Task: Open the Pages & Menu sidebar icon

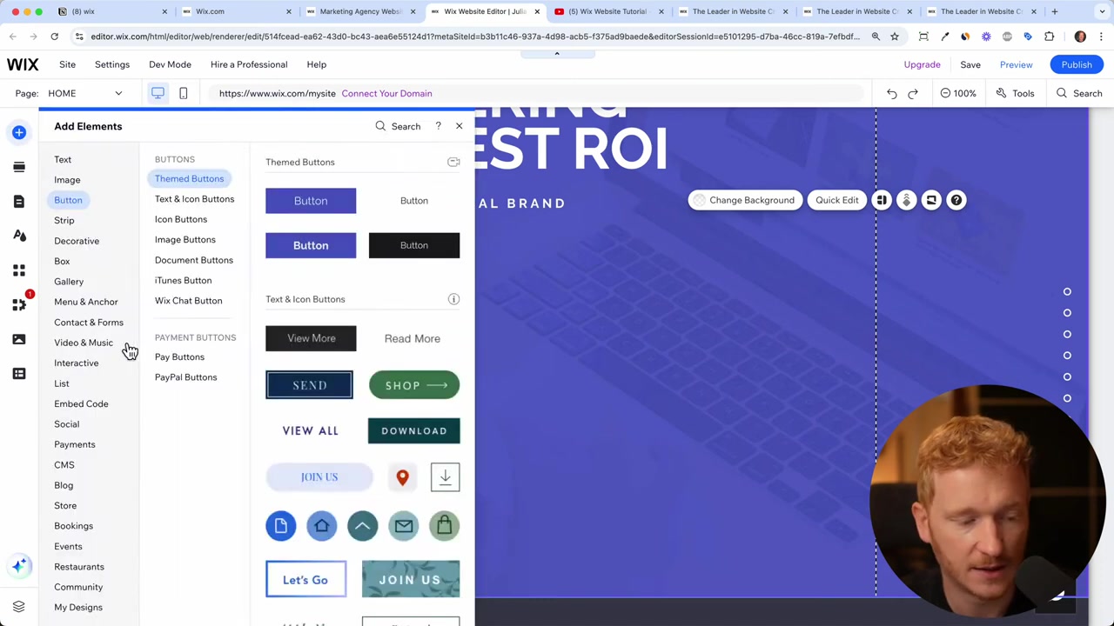Action: pyautogui.click(x=19, y=202)
